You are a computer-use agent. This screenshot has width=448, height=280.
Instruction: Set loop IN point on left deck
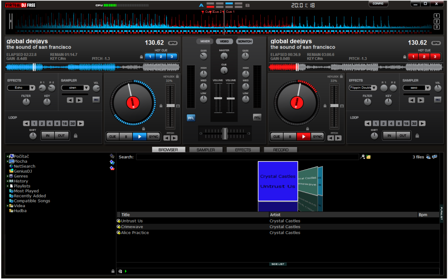(48, 136)
